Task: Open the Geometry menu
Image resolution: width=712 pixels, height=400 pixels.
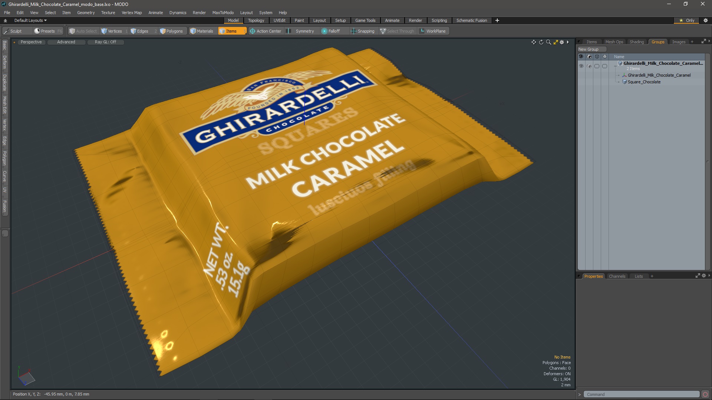Action: pos(86,13)
